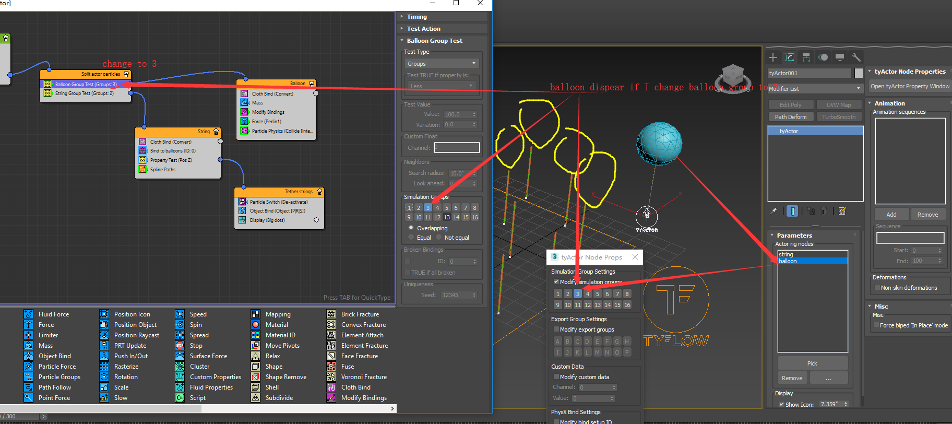Image resolution: width=952 pixels, height=424 pixels.
Task: Click Open tyActor Property Window button
Action: click(910, 87)
